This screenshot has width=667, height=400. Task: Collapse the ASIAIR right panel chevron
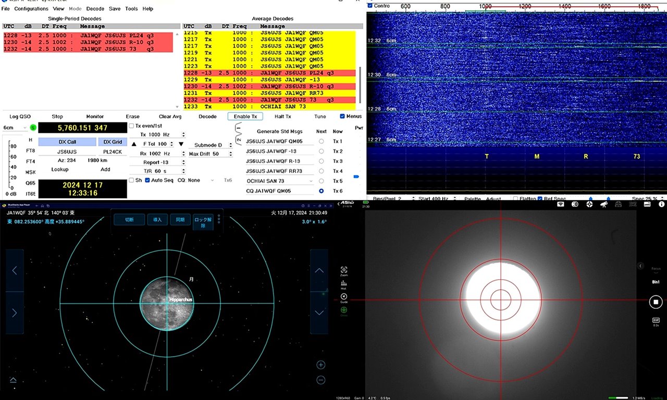click(640, 266)
